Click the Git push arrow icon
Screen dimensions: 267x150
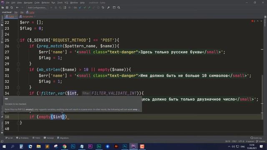click(89, 7)
